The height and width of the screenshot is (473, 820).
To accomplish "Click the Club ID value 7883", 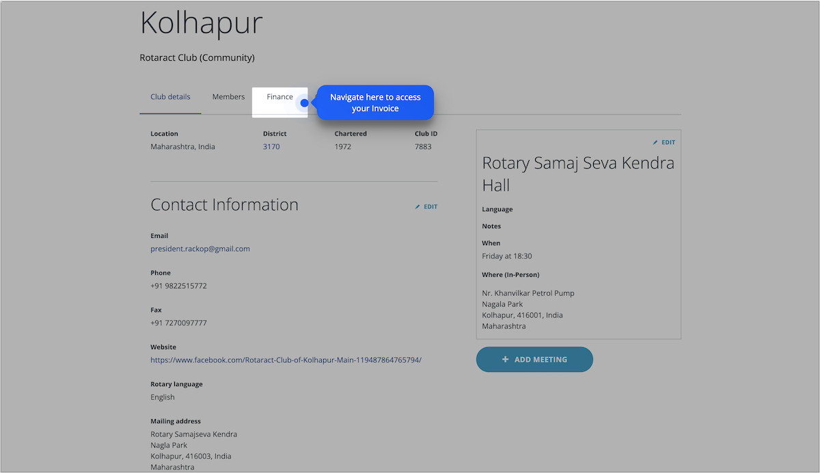I will [x=423, y=147].
